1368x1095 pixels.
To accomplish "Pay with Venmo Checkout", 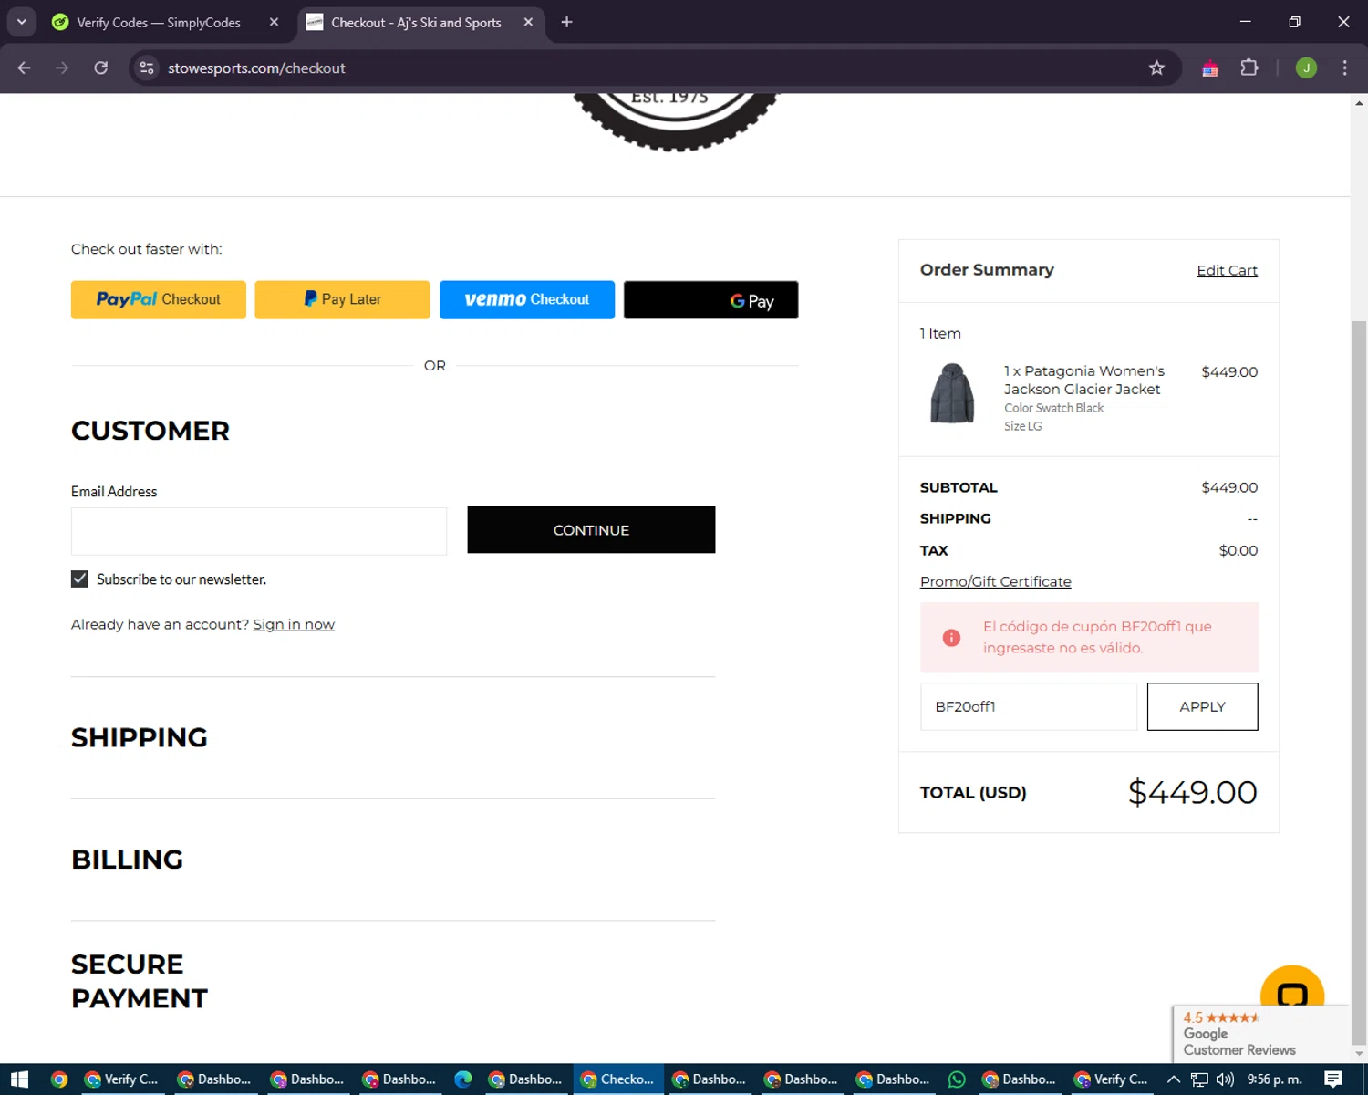I will tap(527, 299).
